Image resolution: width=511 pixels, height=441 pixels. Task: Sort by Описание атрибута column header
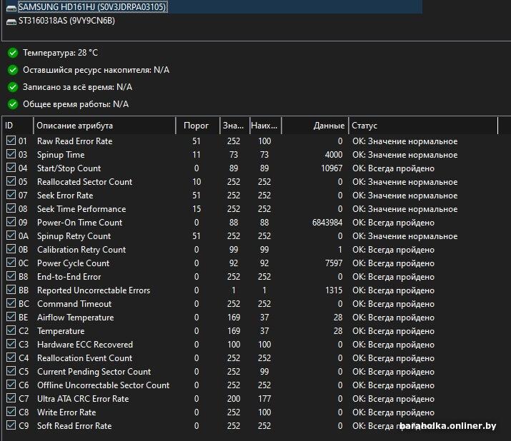(x=104, y=126)
